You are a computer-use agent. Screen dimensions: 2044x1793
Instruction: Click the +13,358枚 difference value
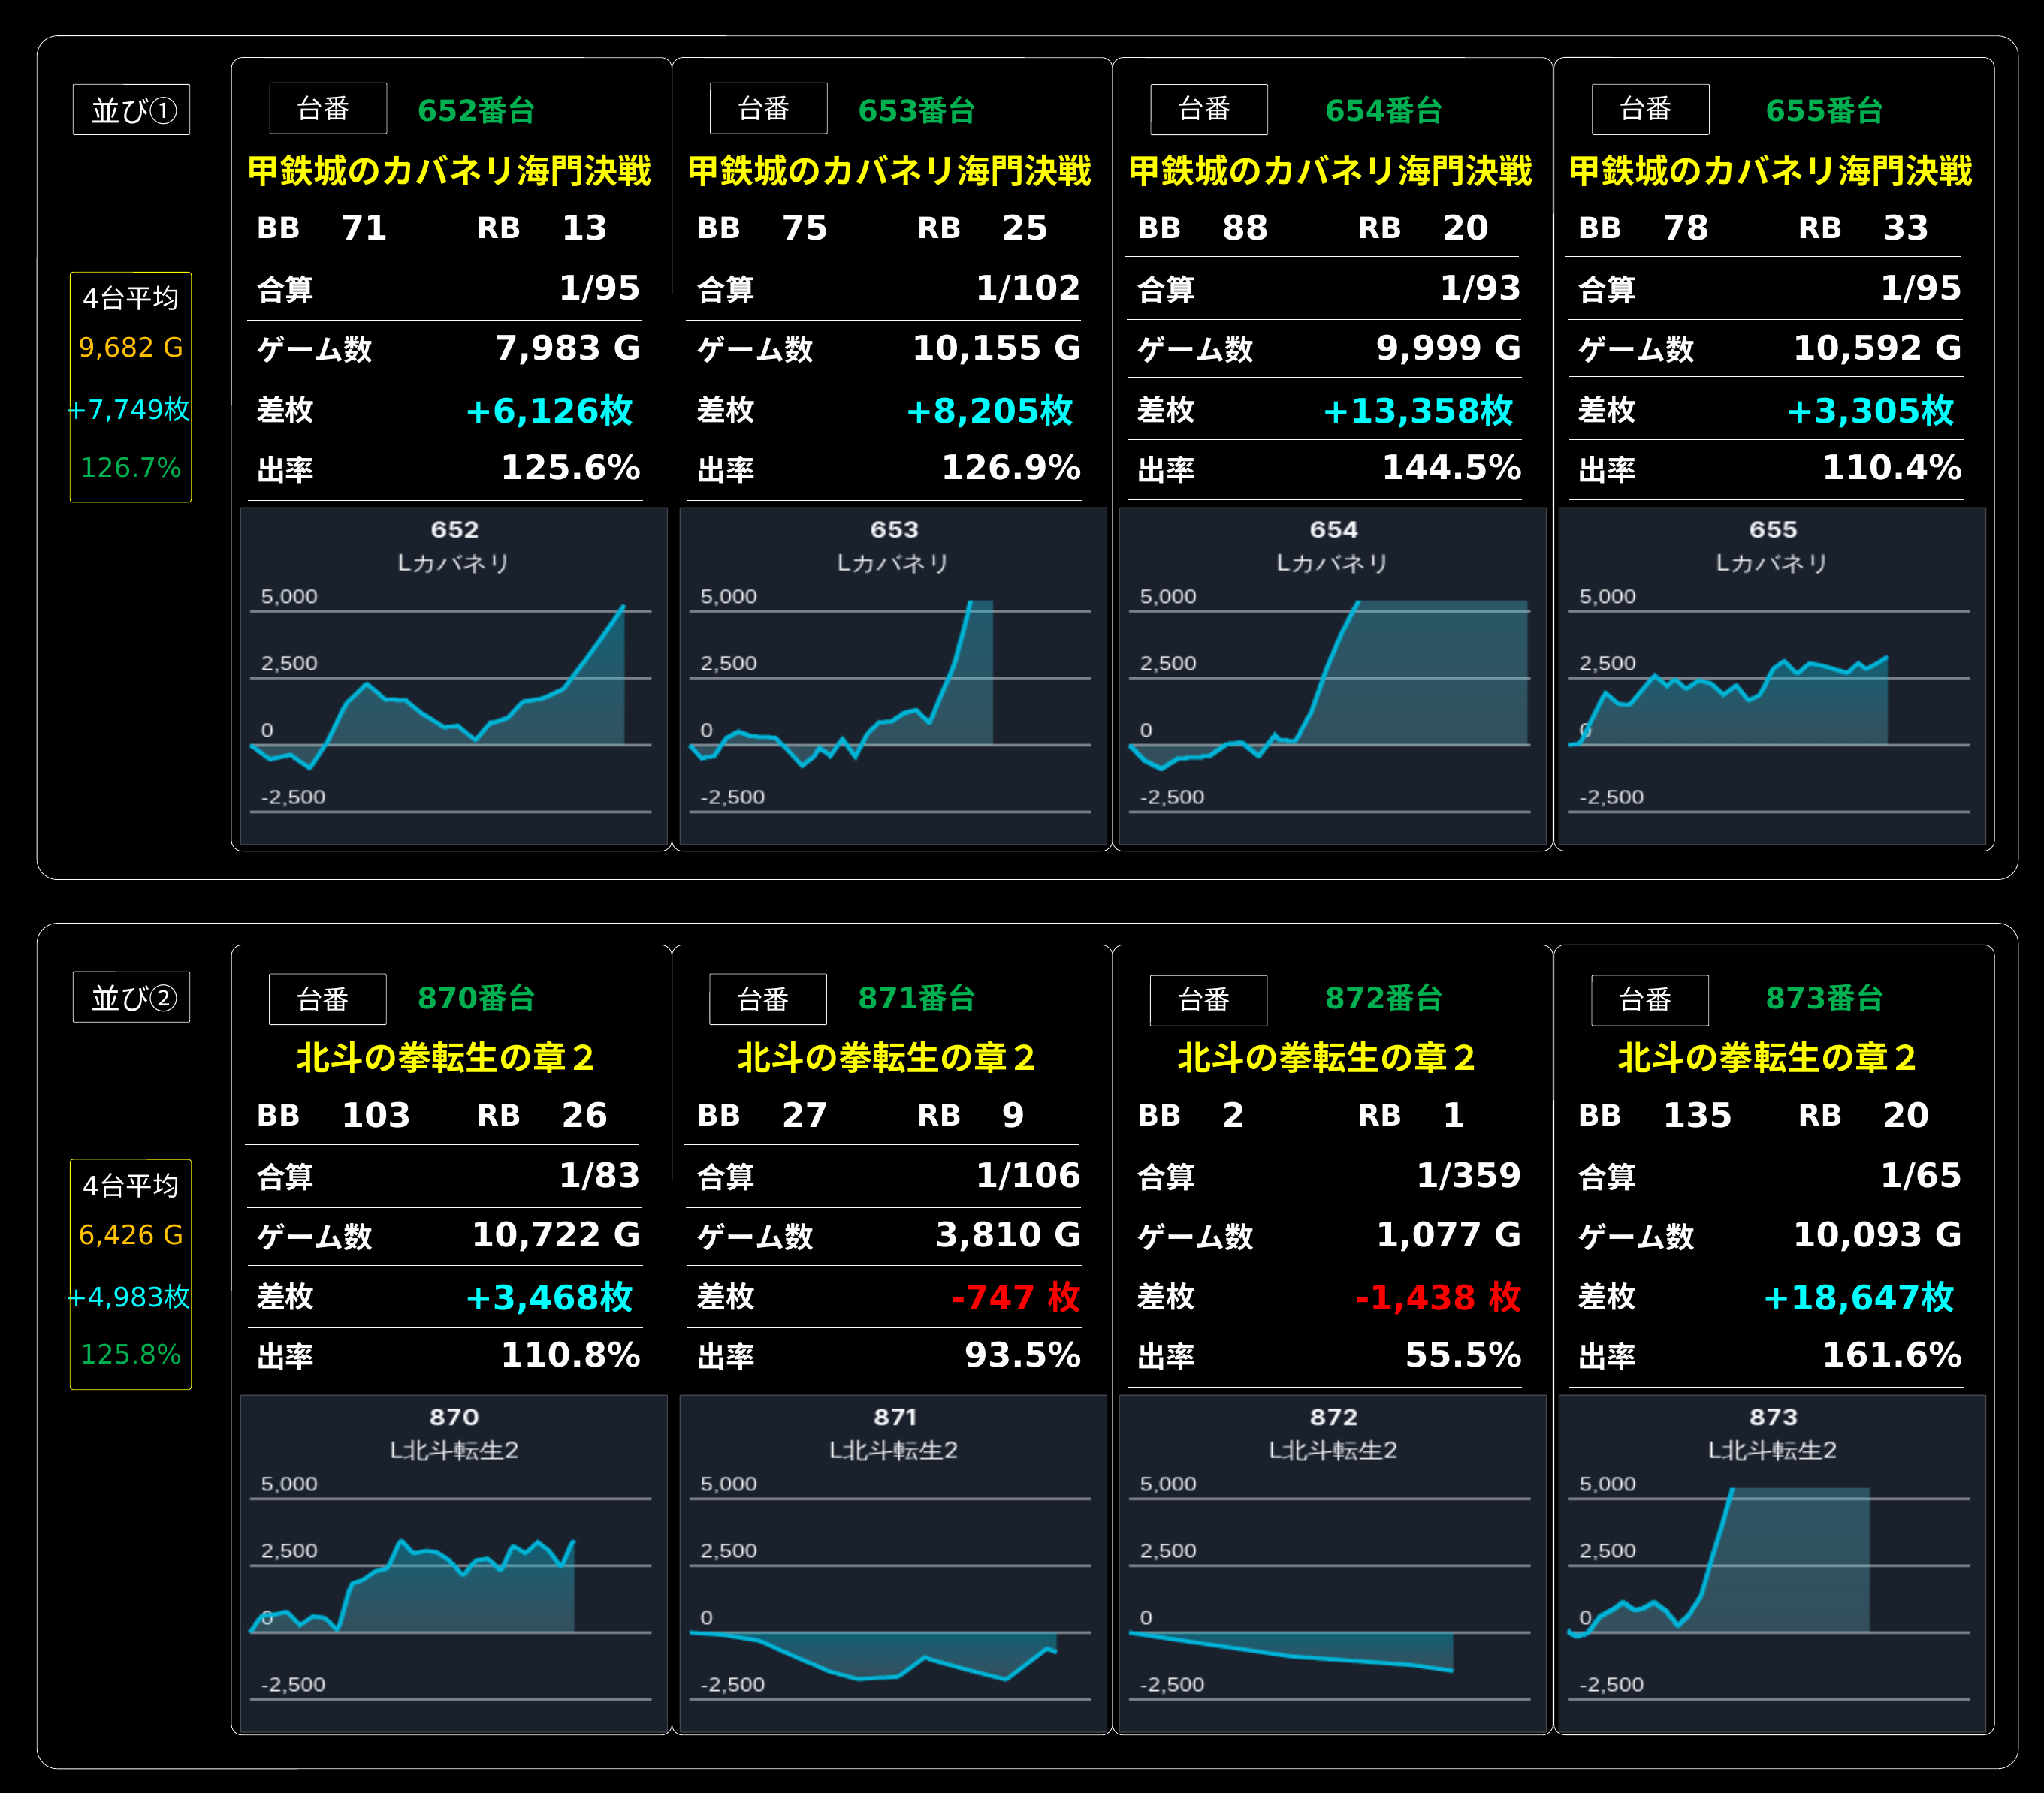coord(1418,411)
